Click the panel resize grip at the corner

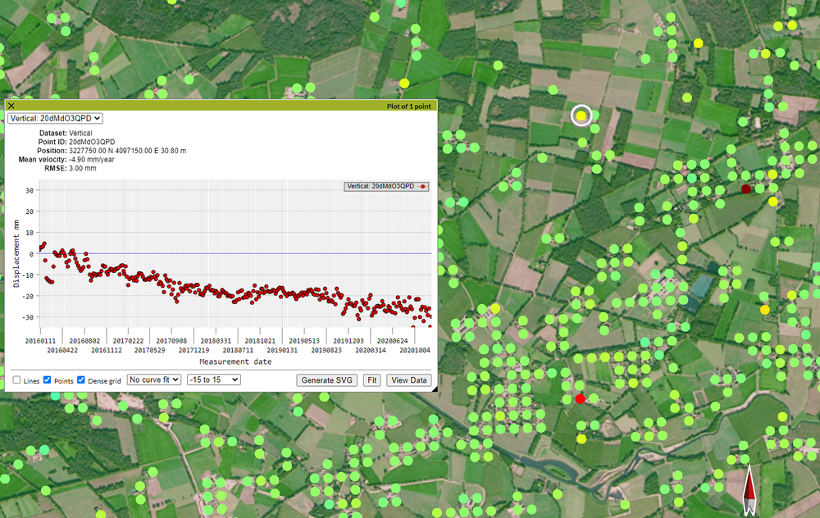434,388
